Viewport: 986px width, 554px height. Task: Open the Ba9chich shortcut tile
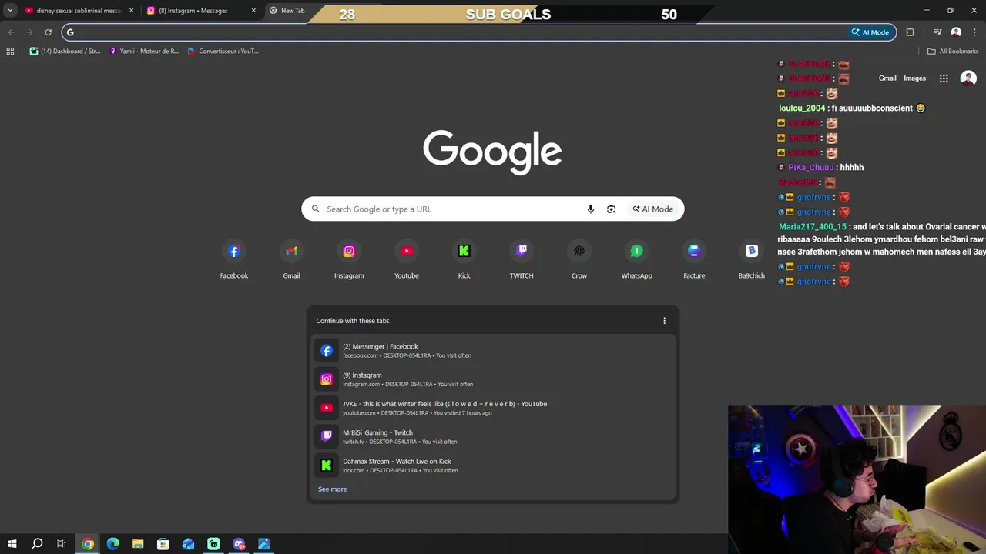752,260
